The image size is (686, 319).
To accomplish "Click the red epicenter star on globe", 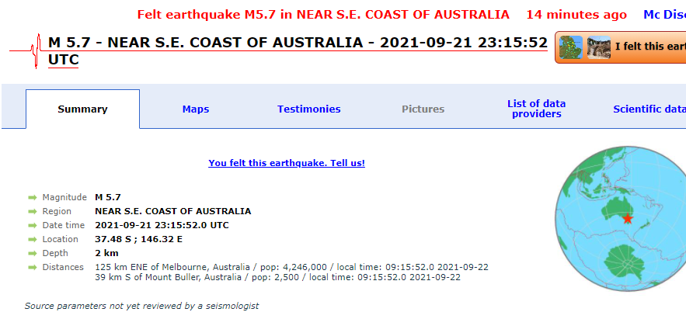I will pyautogui.click(x=627, y=220).
